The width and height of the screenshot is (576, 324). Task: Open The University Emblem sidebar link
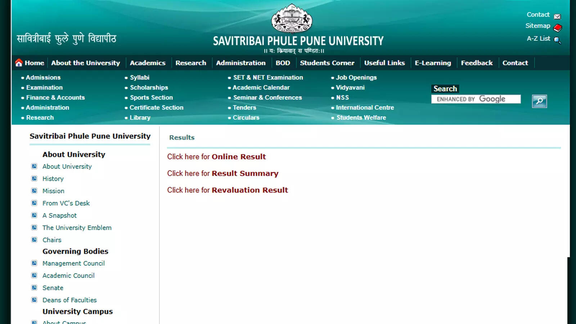point(77,228)
